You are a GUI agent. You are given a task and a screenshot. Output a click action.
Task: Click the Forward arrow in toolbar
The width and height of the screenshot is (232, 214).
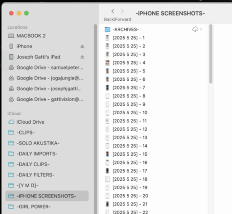(123, 11)
